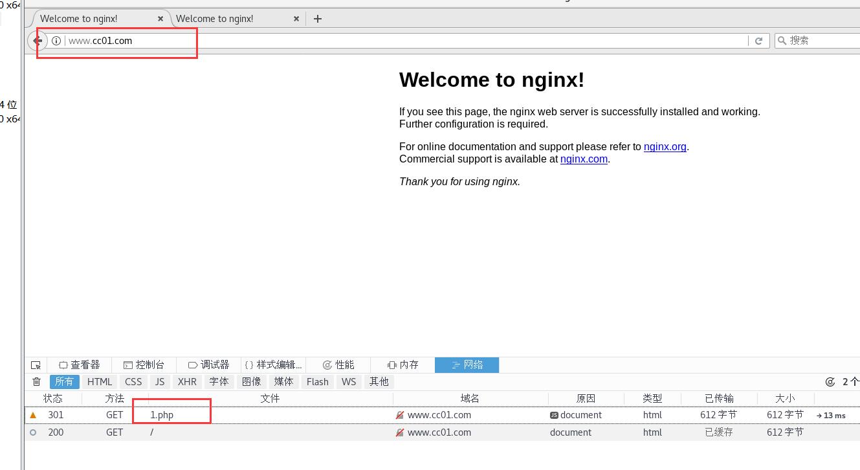The width and height of the screenshot is (860, 470).
Task: Open the 控制台 console panel
Action: pos(144,365)
